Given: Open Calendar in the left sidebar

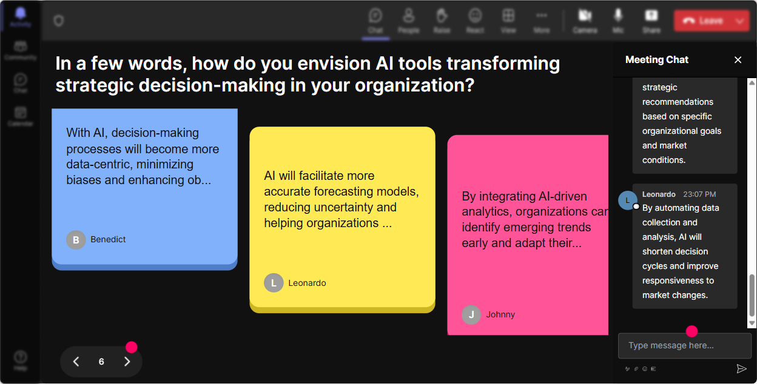Looking at the screenshot, I should pos(20,116).
